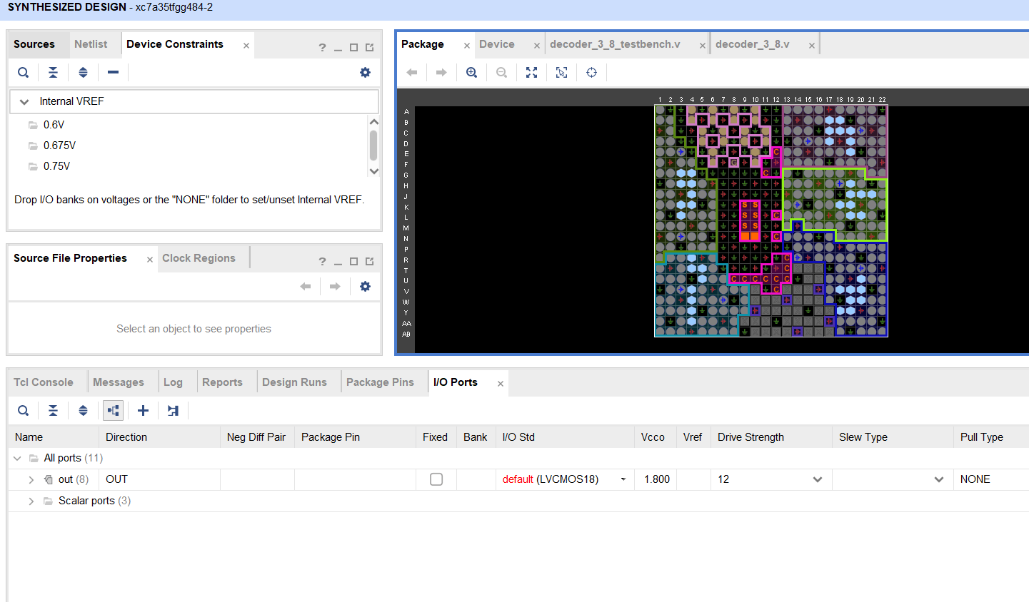This screenshot has width=1029, height=602.
Task: Close the I/O Ports tab
Action: click(x=501, y=384)
